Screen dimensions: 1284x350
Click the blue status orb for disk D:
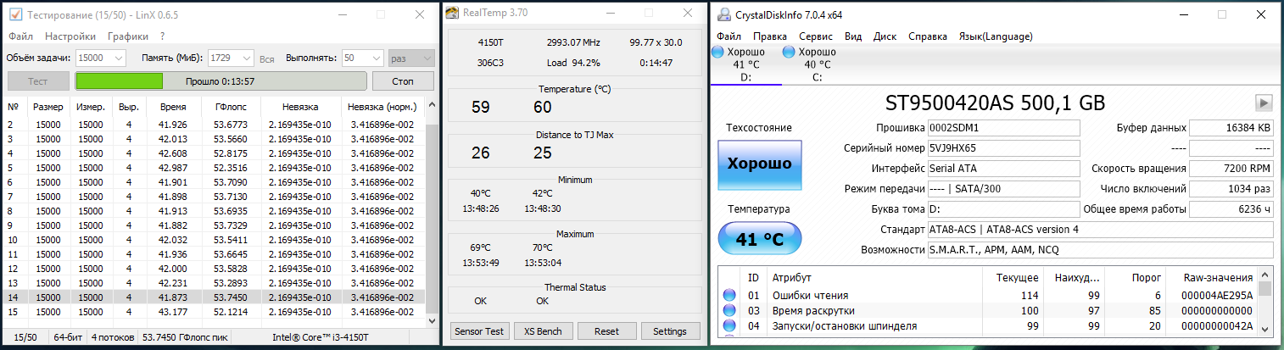tap(717, 53)
